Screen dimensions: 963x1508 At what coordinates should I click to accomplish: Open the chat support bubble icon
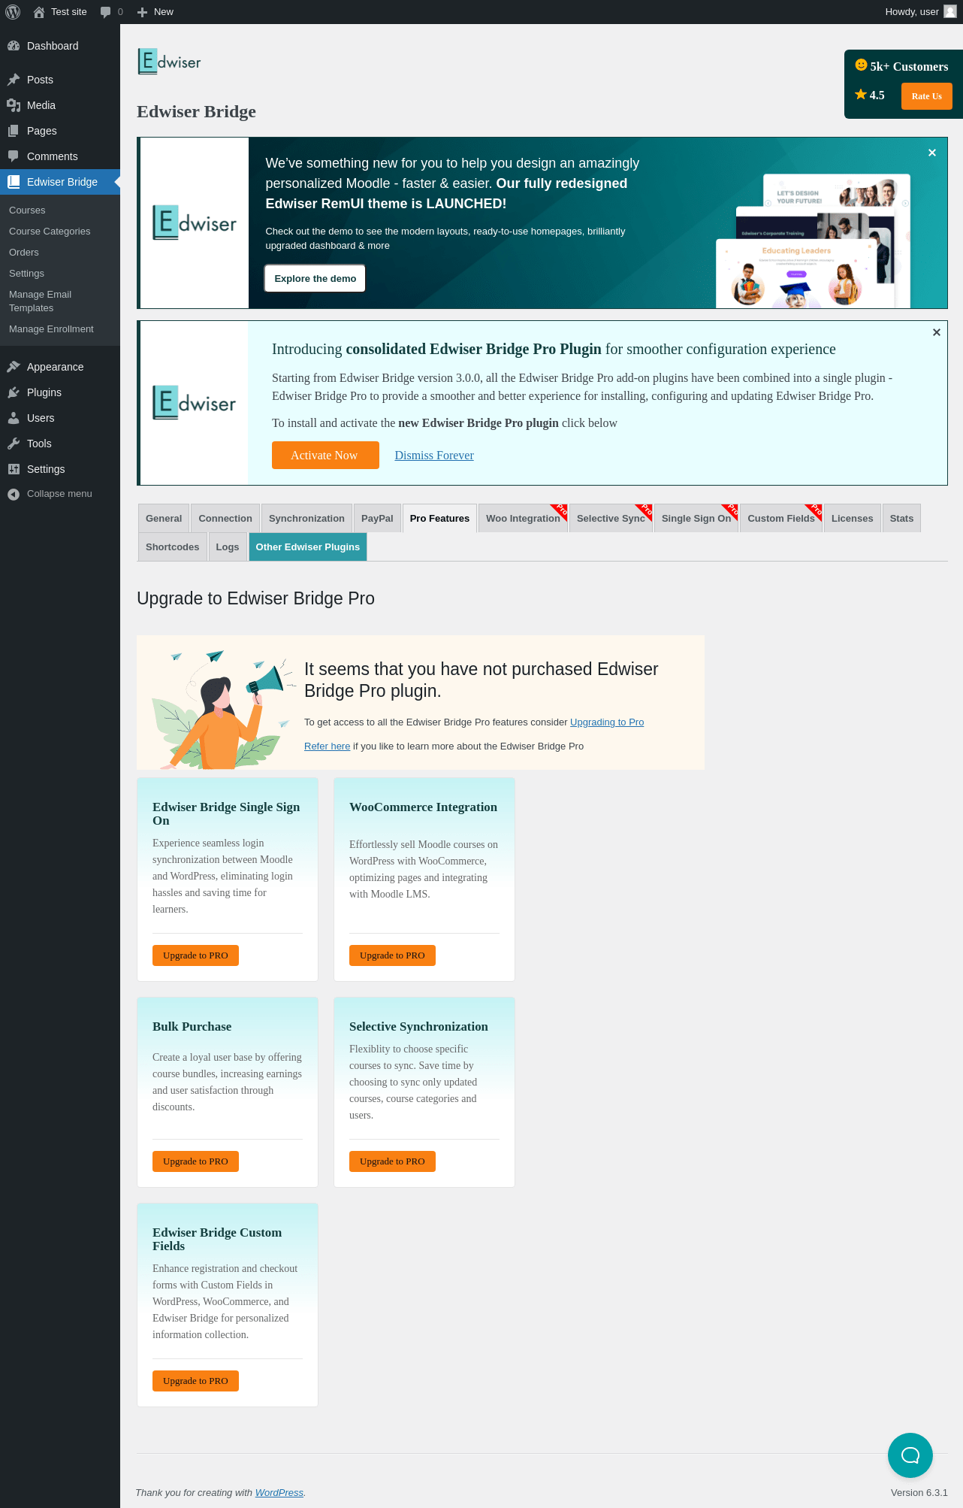[910, 1455]
